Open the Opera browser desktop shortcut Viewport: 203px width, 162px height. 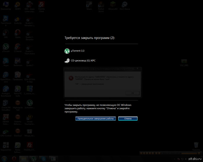point(18,33)
